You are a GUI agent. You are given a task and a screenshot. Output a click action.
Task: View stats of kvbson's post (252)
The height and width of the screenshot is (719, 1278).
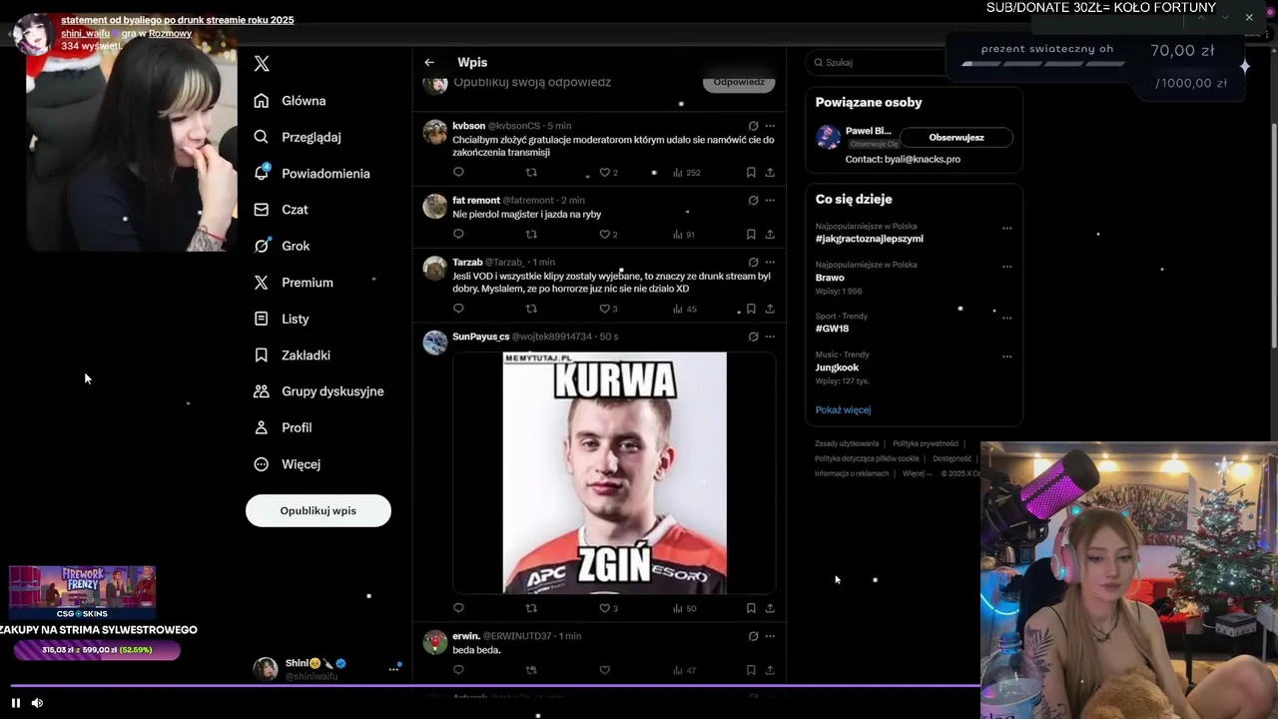pos(687,173)
